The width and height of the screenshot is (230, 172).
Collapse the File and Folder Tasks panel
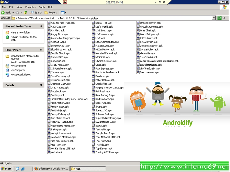(x=41, y=26)
